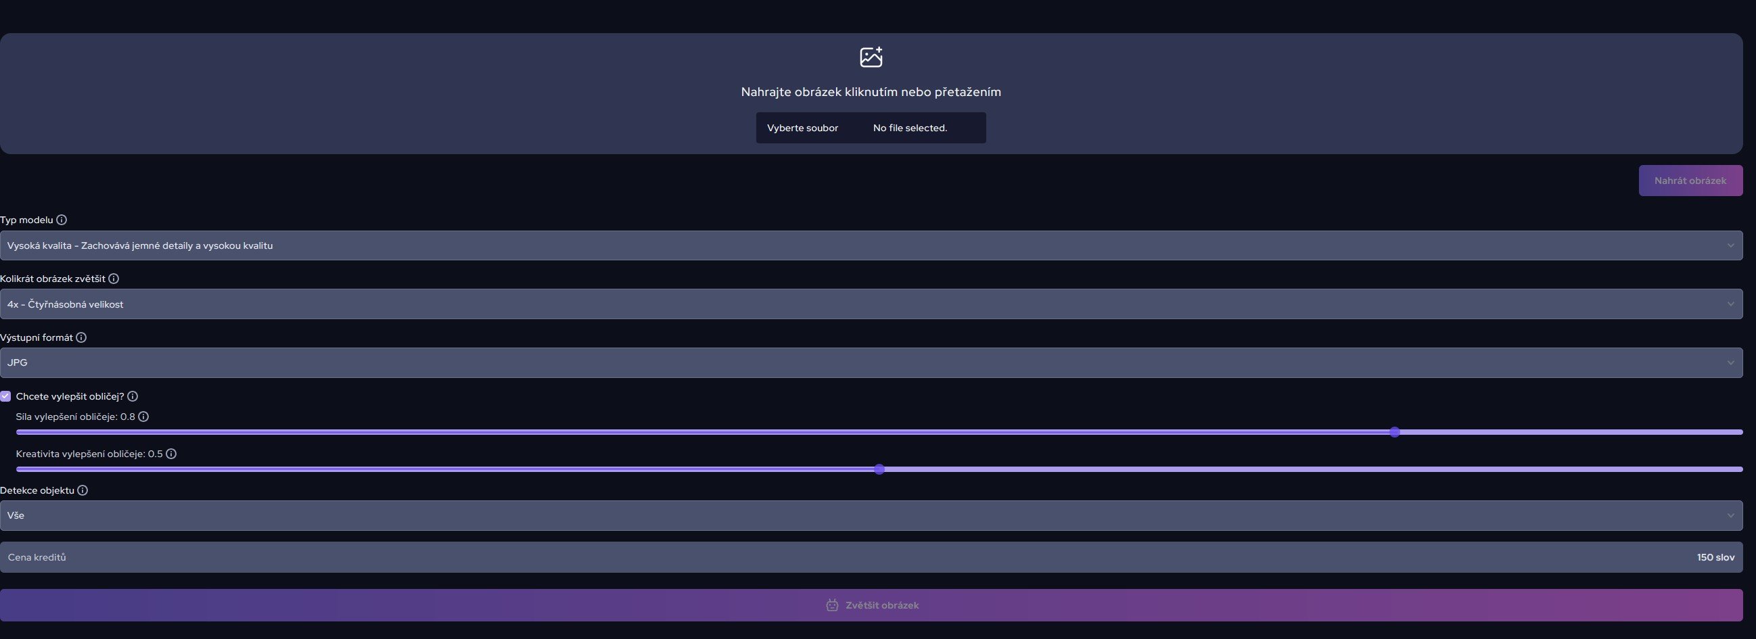Viewport: 1756px width, 639px height.
Task: Click robot icon on Zvětšit obrázek button
Action: pos(831,605)
